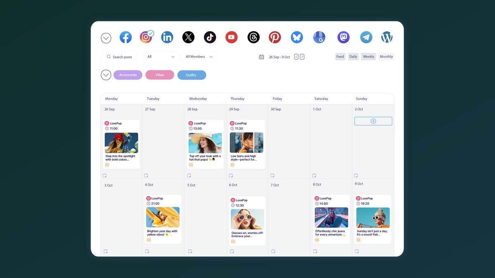This screenshot has width=495, height=278.
Task: Open the 4 Oct 21:00 post image
Action: click(163, 217)
